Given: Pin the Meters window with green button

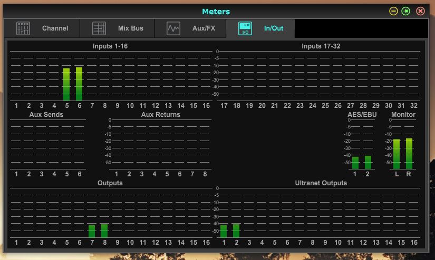Looking at the screenshot, I should [406, 11].
